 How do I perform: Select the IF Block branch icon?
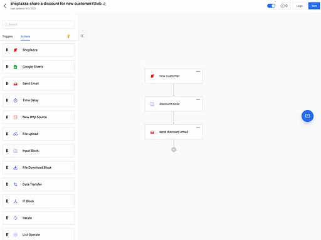click(15, 201)
